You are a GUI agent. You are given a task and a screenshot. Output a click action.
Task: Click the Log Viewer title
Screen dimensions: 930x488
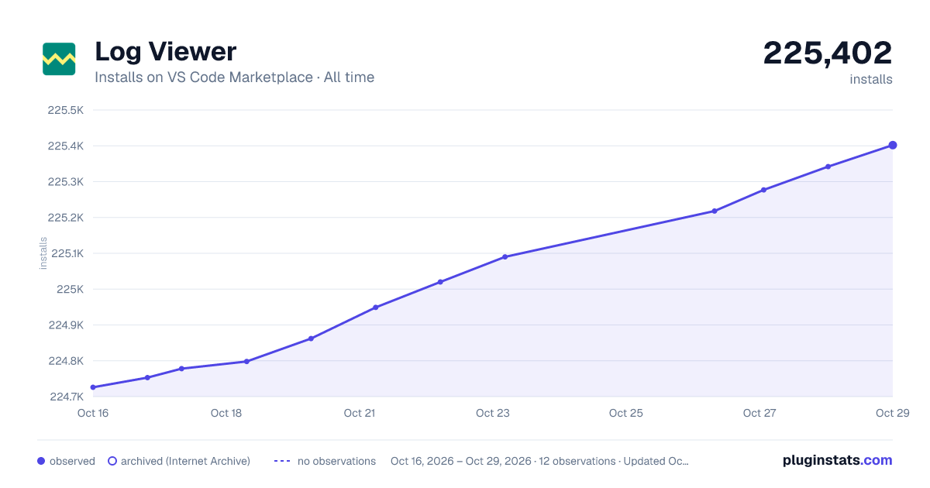(x=166, y=52)
